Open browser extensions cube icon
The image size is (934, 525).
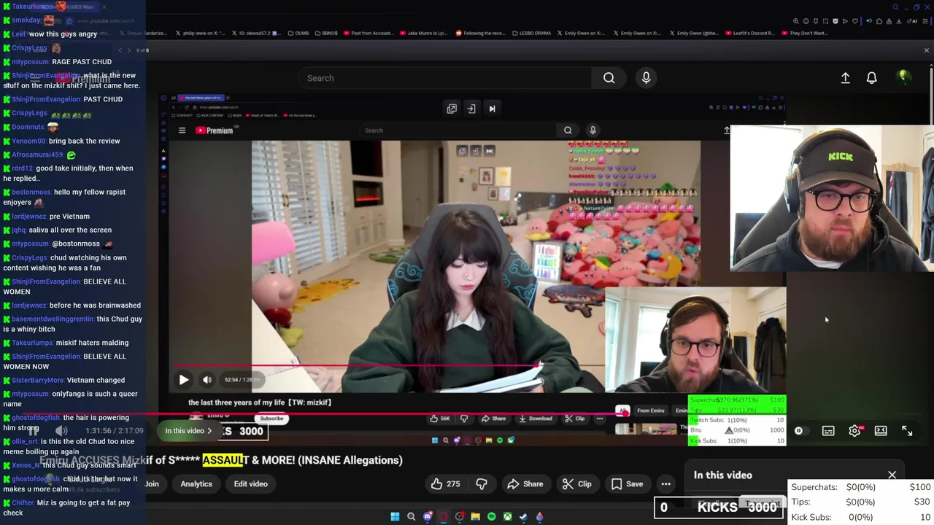[879, 21]
